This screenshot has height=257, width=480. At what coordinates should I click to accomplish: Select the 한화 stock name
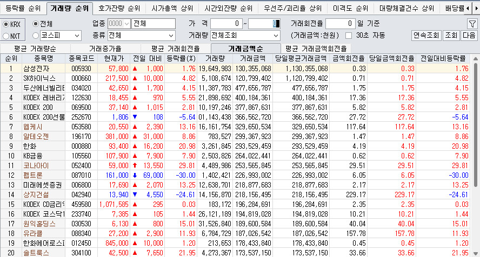(30, 146)
